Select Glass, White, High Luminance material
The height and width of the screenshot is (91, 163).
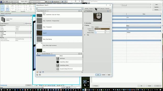(59, 45)
